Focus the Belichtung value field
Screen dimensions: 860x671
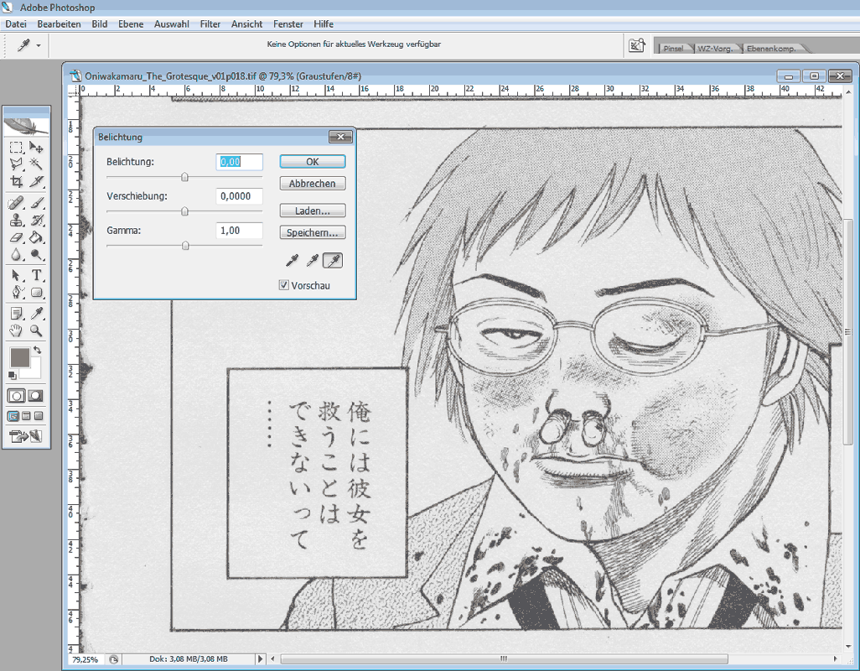pyautogui.click(x=239, y=162)
